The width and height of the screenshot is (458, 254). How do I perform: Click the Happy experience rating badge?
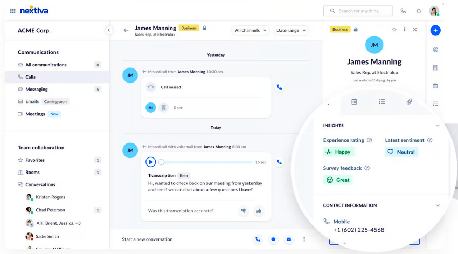[x=338, y=152]
